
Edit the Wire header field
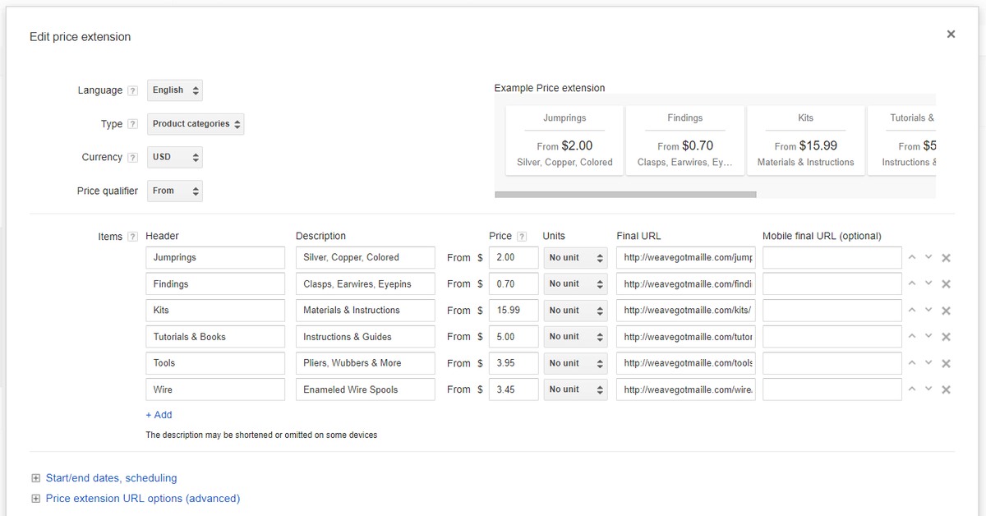click(x=215, y=389)
